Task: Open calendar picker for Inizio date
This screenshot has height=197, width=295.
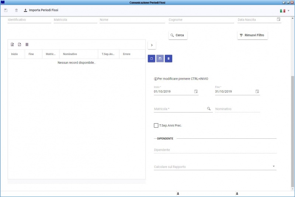Action: (196, 91)
